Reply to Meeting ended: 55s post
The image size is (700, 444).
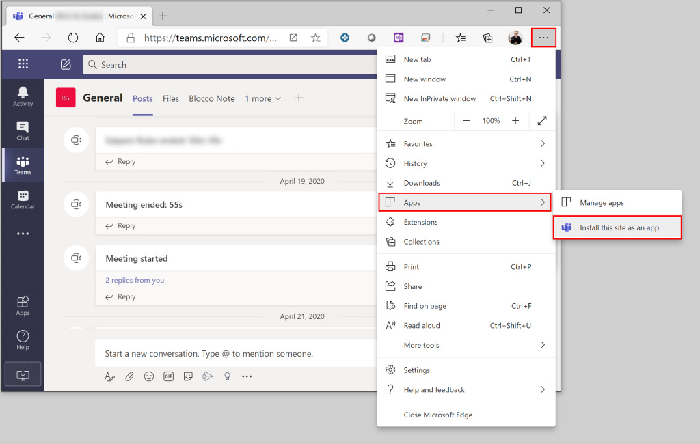tap(120, 226)
